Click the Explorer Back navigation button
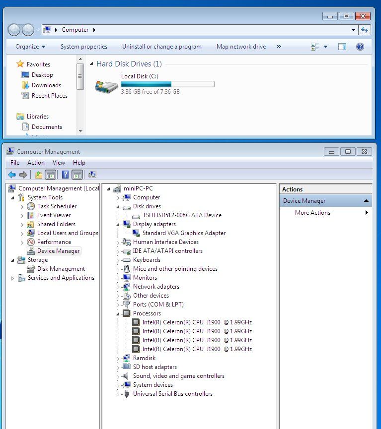Screen dimensions: 381x429 (x=14, y=30)
